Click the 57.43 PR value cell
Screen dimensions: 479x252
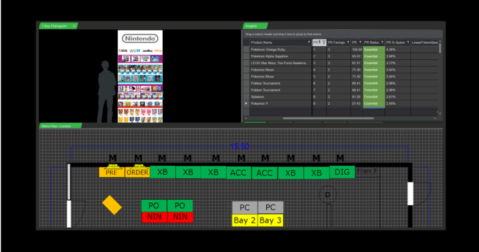coord(357,104)
